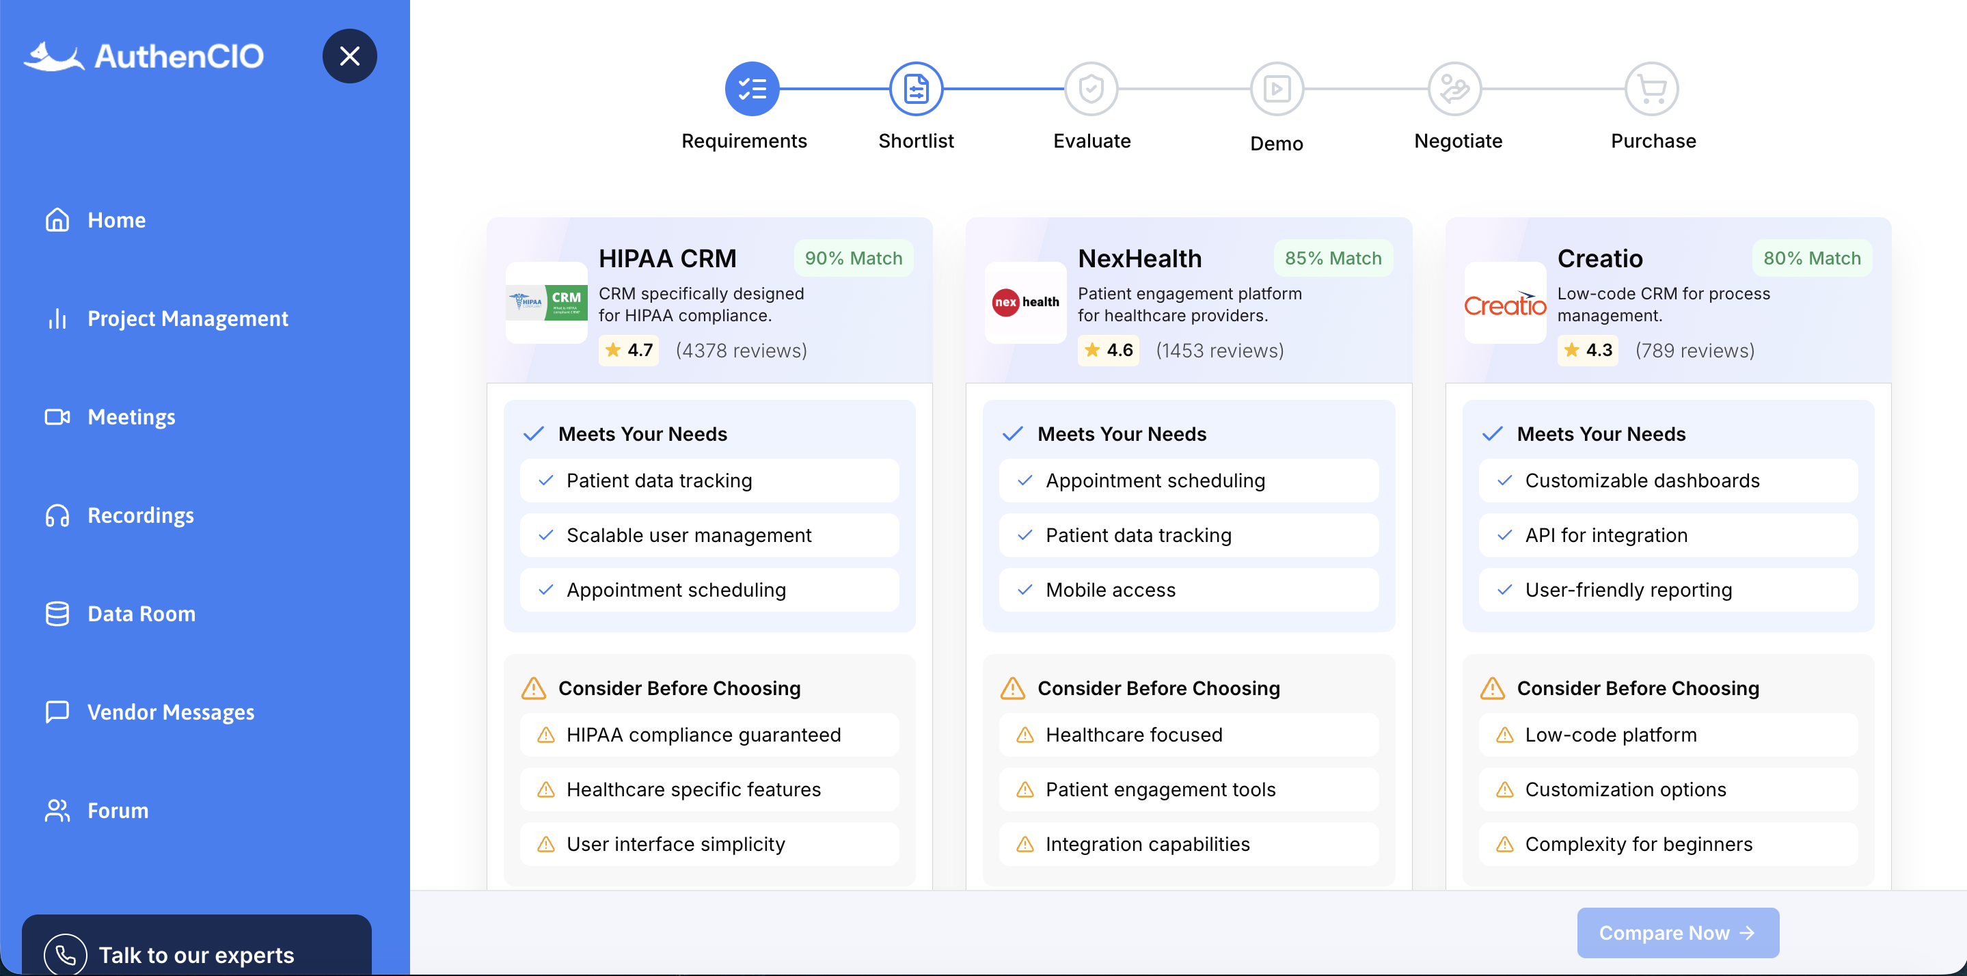Open Home in sidebar
This screenshot has width=1967, height=976.
[x=116, y=220]
